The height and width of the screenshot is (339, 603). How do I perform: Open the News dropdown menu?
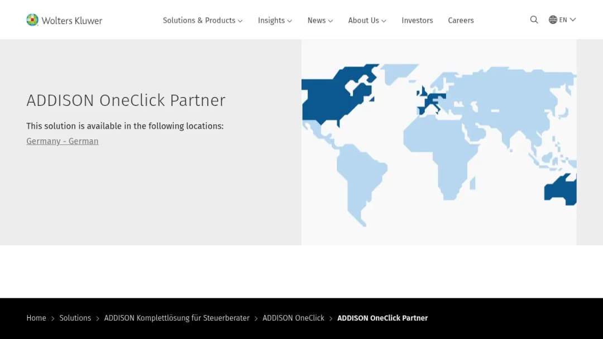click(320, 20)
